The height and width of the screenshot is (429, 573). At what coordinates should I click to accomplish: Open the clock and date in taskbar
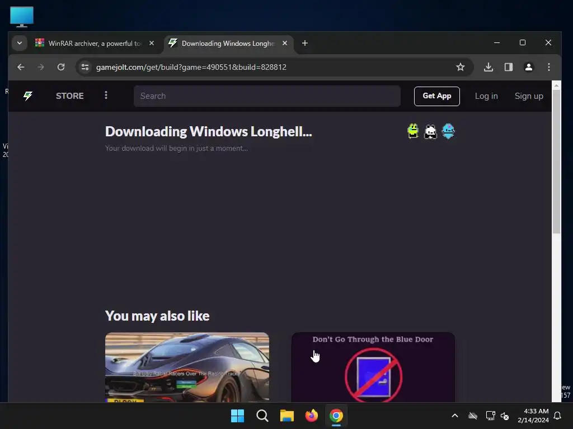point(533,416)
